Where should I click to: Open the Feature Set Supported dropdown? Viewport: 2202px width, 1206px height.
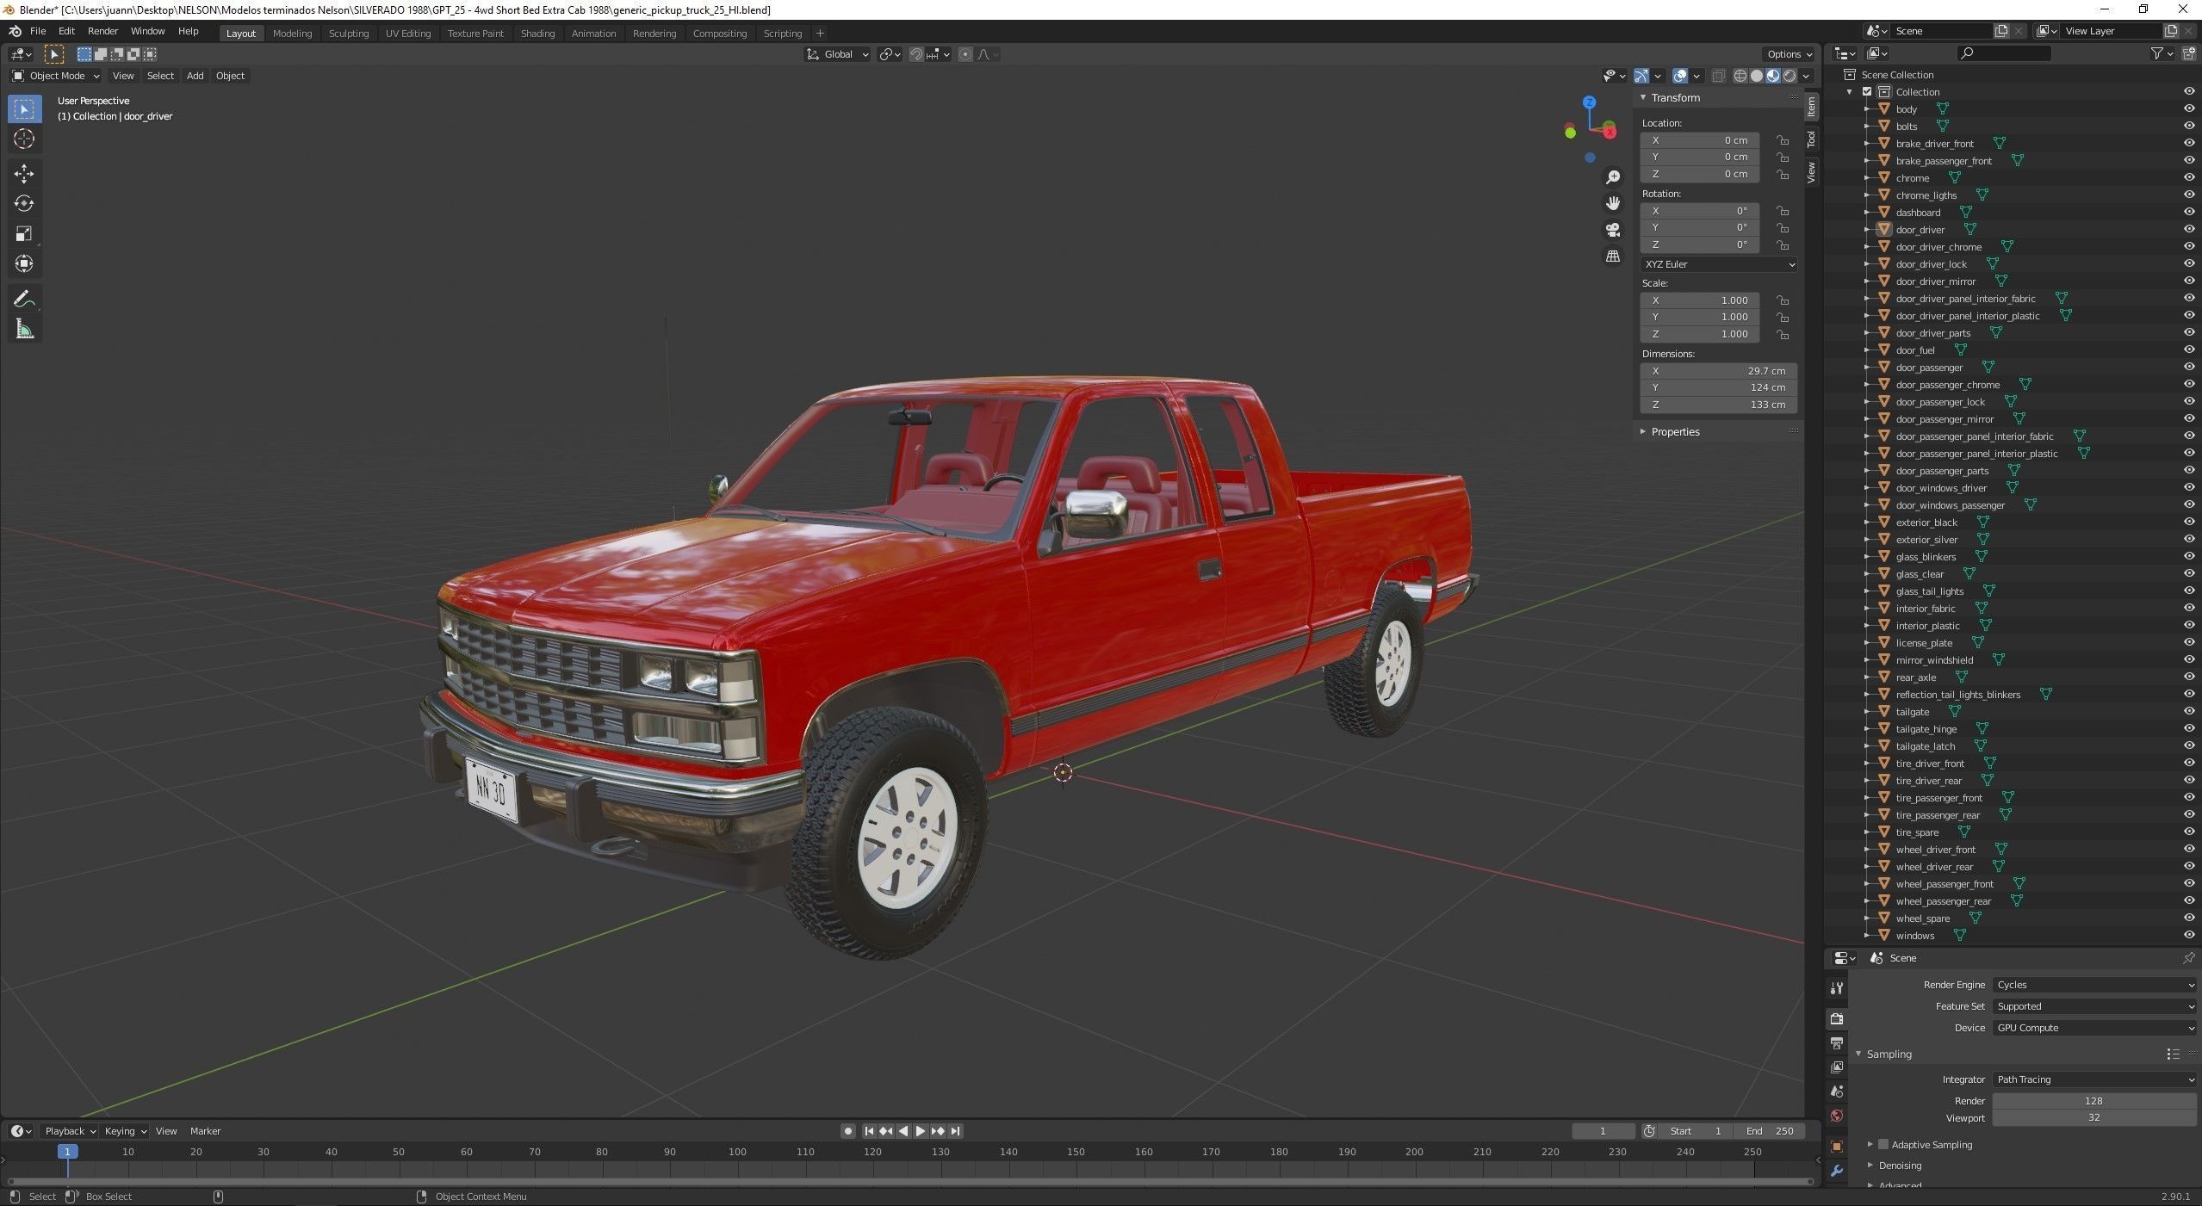pyautogui.click(x=2094, y=1006)
